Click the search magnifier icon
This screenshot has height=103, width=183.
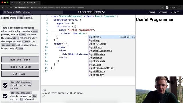(5, 12)
